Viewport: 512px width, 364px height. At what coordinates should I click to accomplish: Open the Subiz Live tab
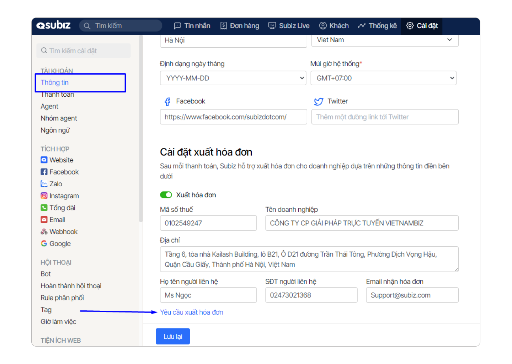(289, 26)
